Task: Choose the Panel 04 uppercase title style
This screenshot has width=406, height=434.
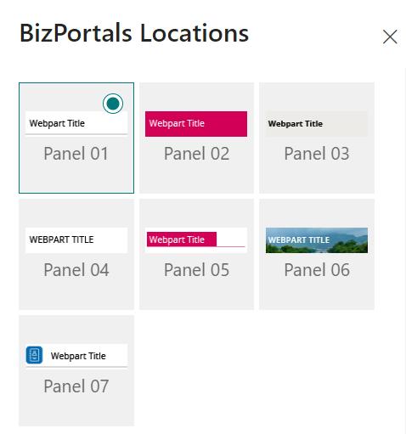Action: pos(76,254)
